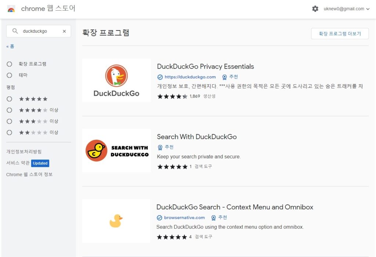The width and height of the screenshot is (376, 257).
Task: Clear the duckduckgo search text
Action: 64,31
